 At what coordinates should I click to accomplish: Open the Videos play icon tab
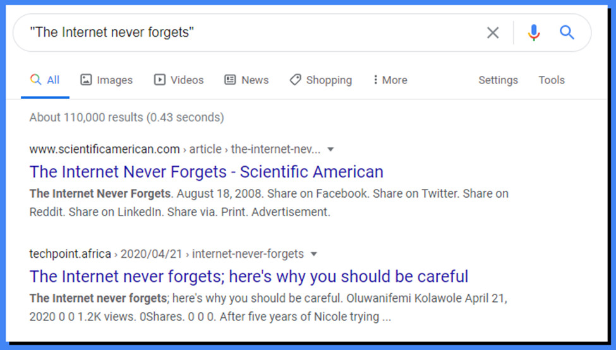pyautogui.click(x=160, y=80)
